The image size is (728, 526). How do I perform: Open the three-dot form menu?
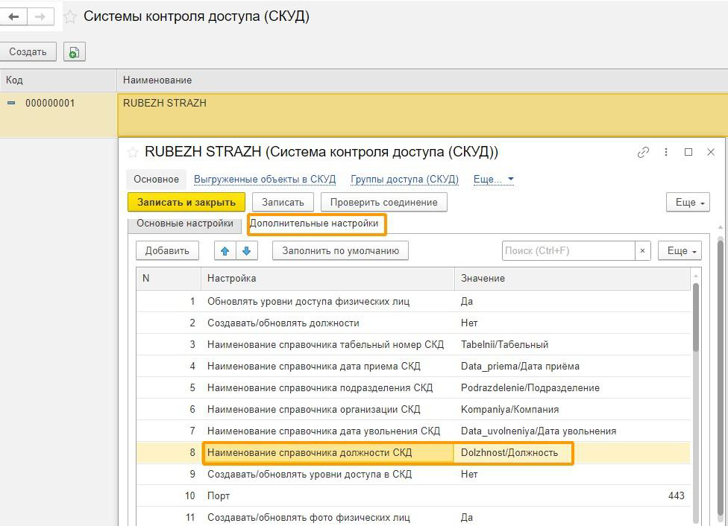point(665,152)
